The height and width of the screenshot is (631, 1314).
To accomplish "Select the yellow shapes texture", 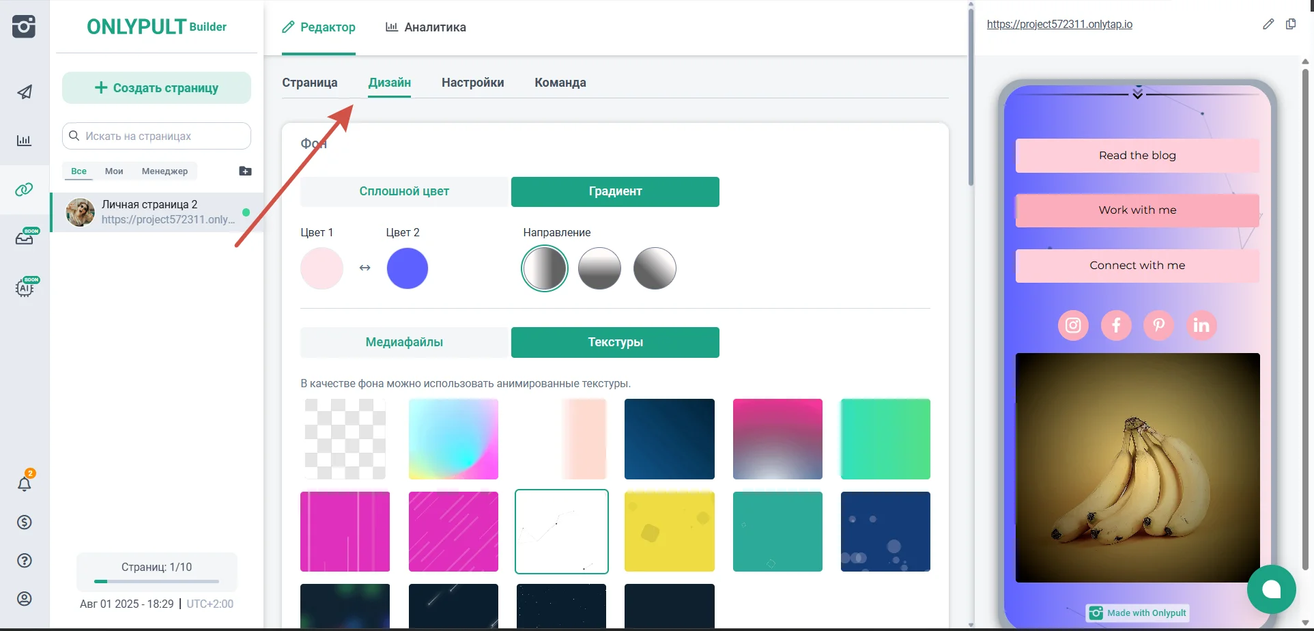I will point(670,531).
